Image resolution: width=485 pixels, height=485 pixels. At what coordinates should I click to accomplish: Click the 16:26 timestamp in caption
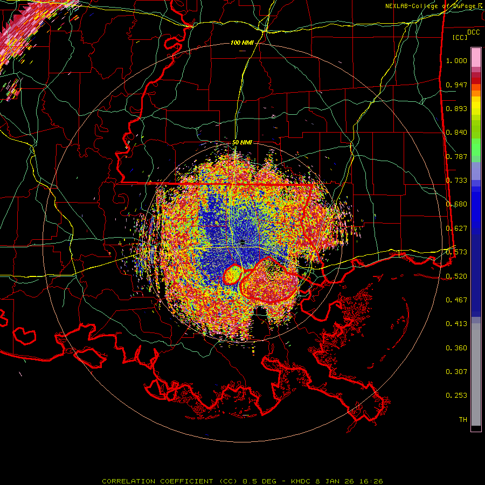pos(371,481)
